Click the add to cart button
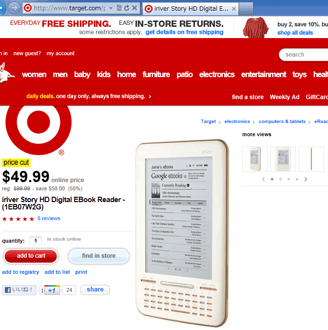The image size is (328, 330). (31, 256)
